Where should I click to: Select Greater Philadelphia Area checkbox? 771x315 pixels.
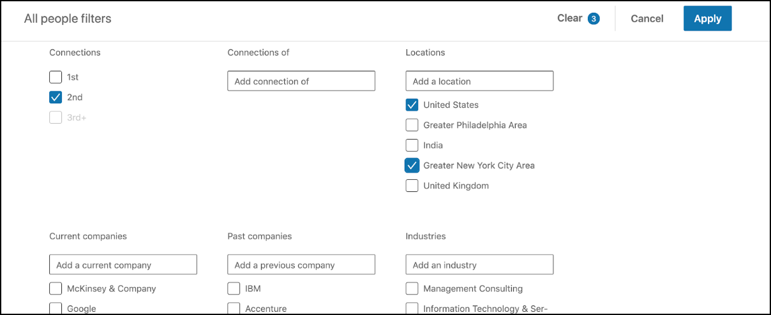click(x=412, y=125)
